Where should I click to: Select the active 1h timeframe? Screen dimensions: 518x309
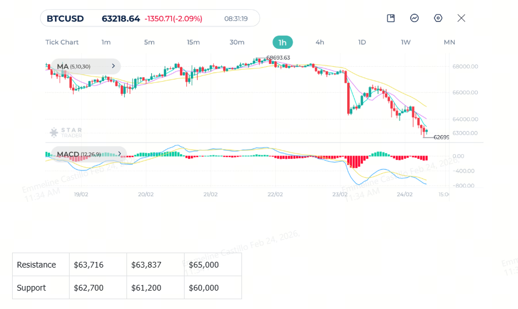(282, 43)
